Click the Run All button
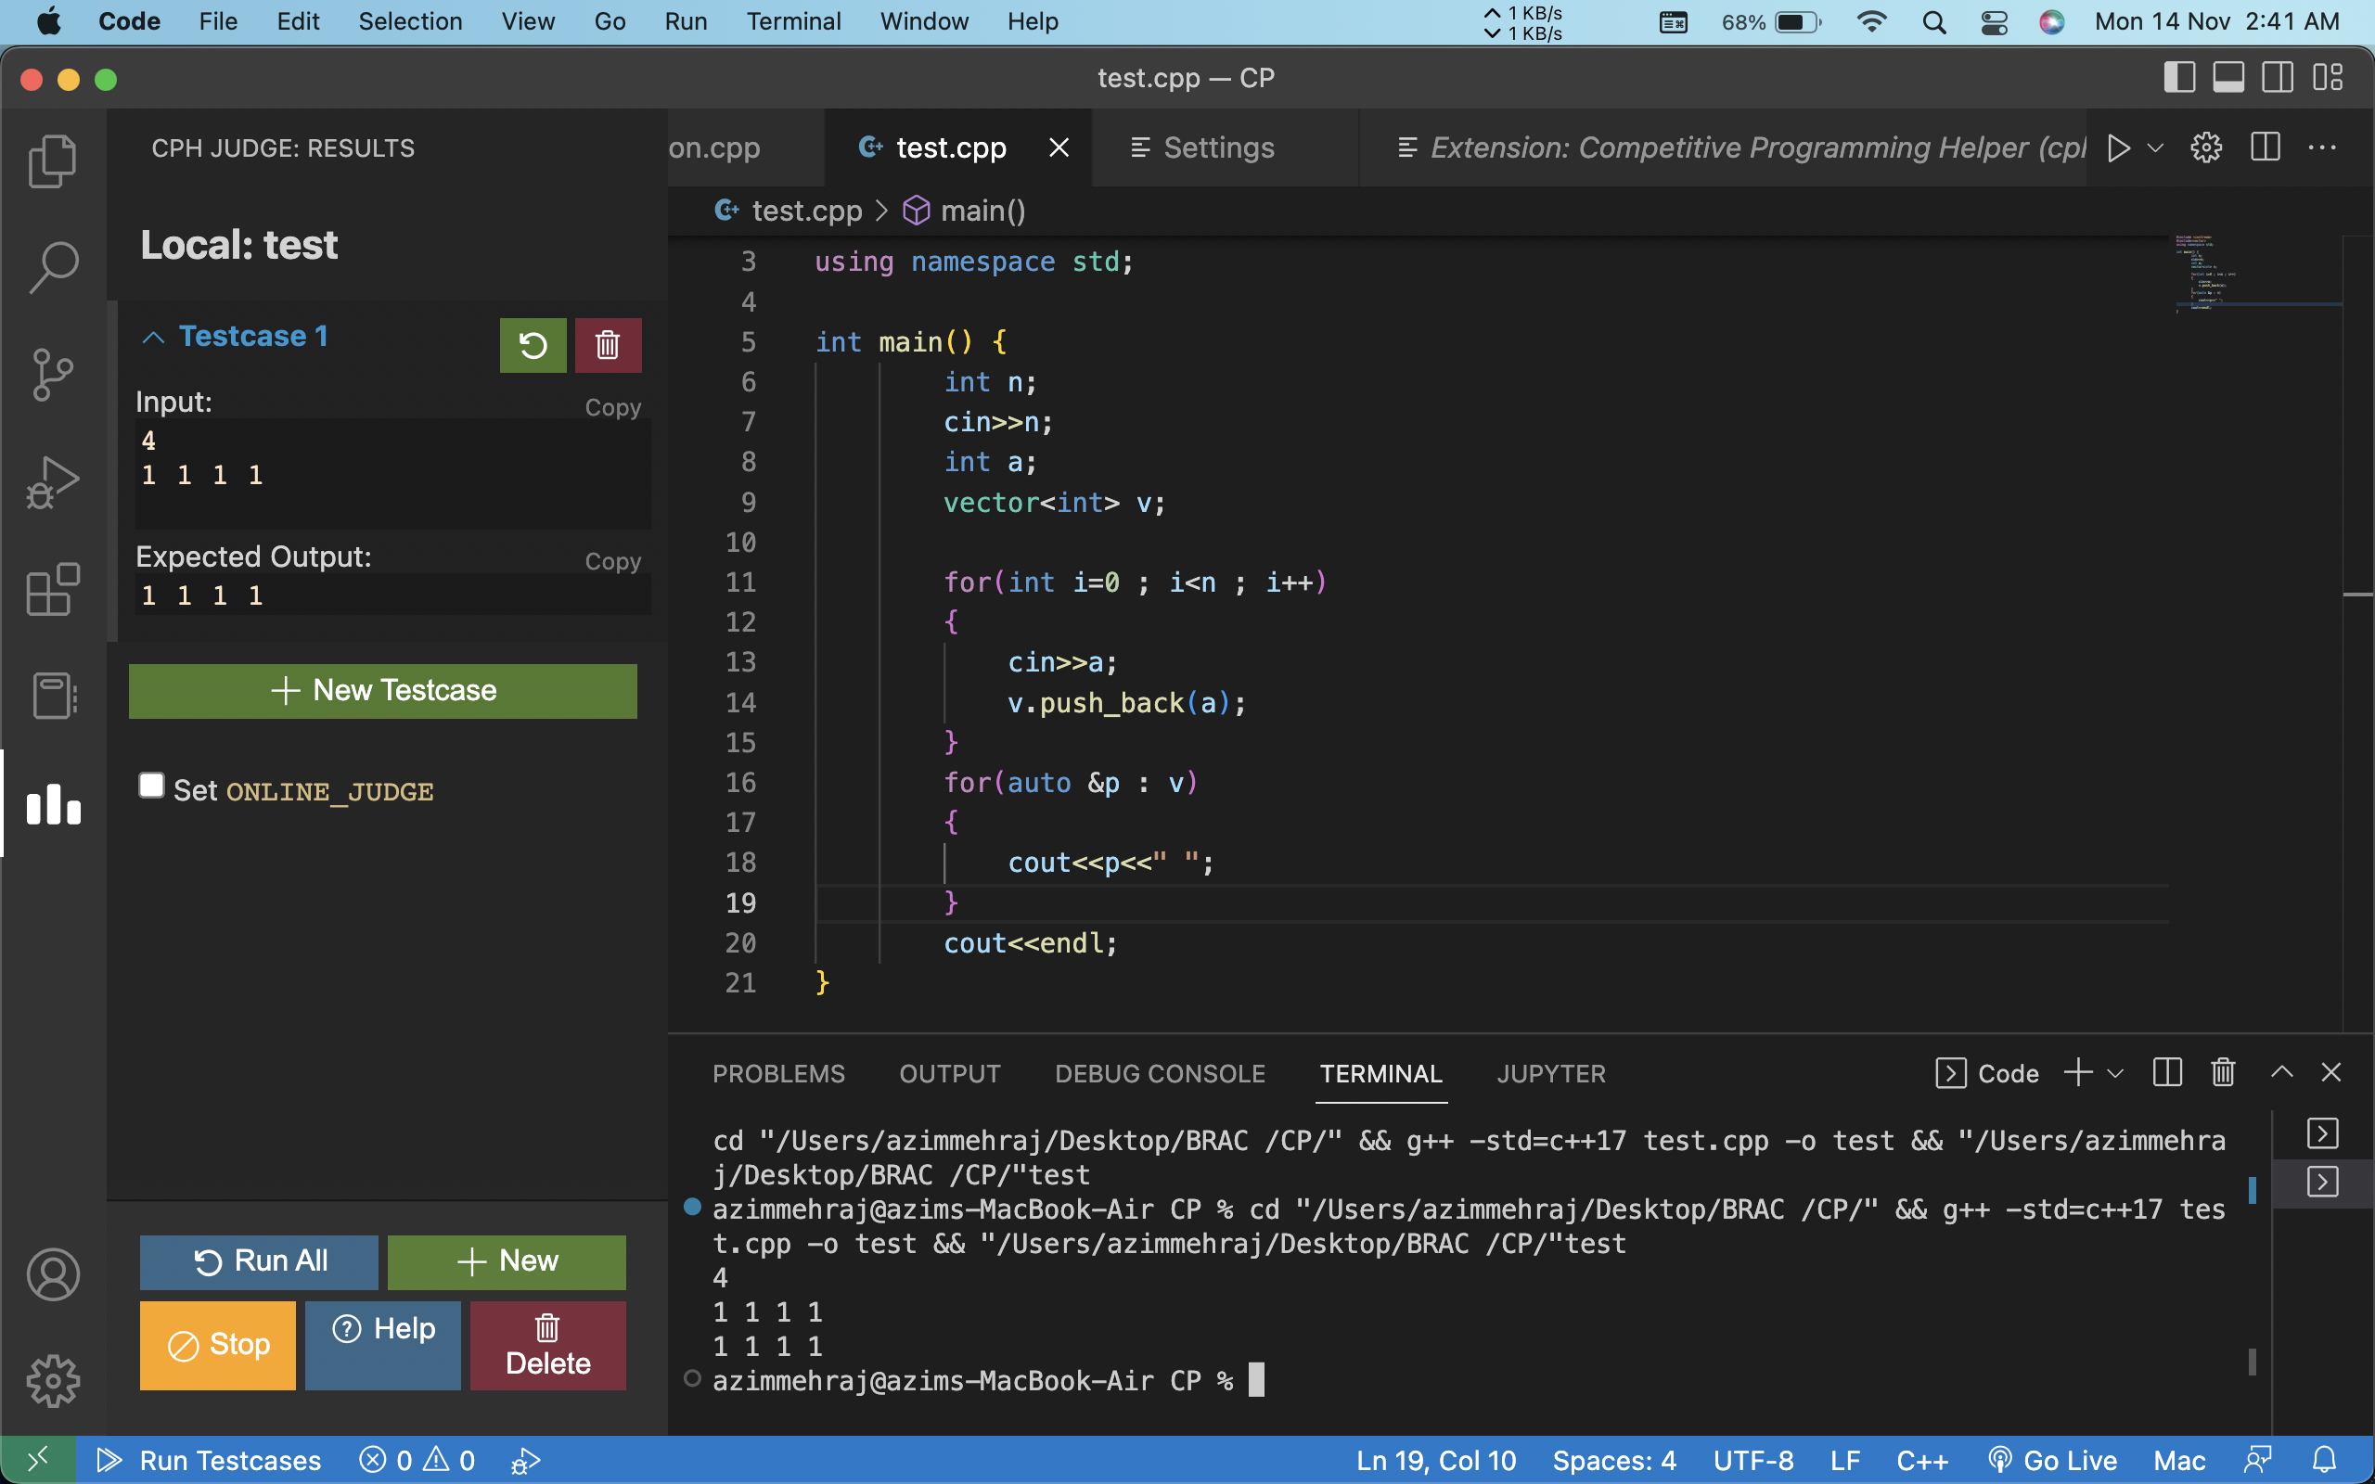Viewport: 2375px width, 1484px height. point(258,1261)
